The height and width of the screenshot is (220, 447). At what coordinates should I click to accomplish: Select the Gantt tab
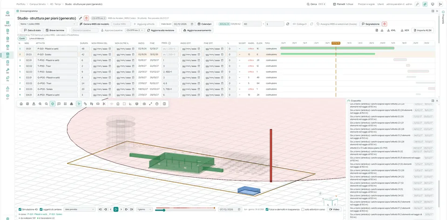(x=22, y=38)
